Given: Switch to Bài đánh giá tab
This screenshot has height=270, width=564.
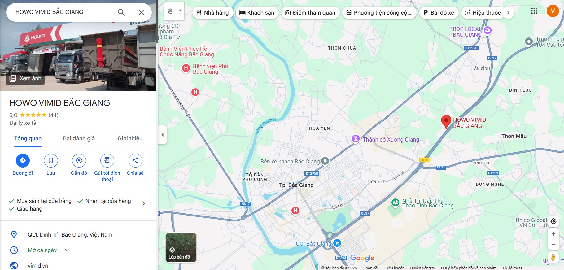Looking at the screenshot, I should point(79,138).
